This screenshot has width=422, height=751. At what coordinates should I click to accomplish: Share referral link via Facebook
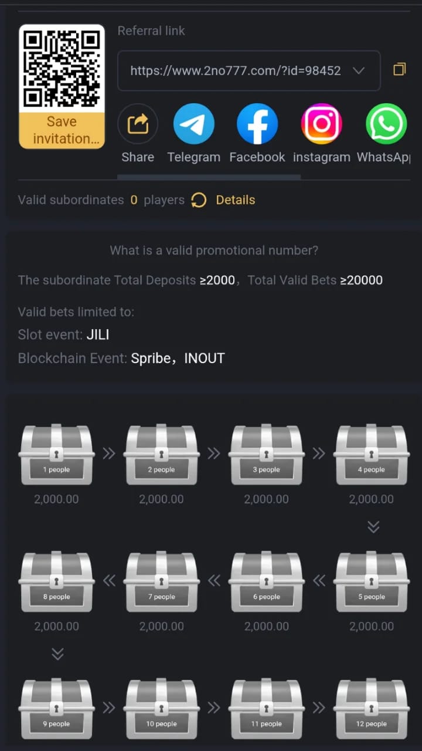pos(257,124)
